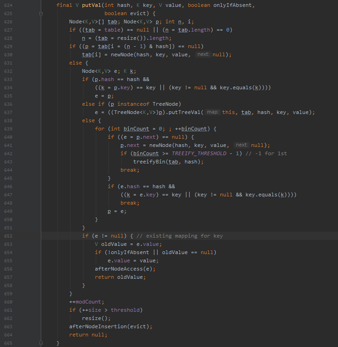338x347 pixels.
Task: Click the onlyIfAbsent parameter on line 624
Action: [x=232, y=5]
